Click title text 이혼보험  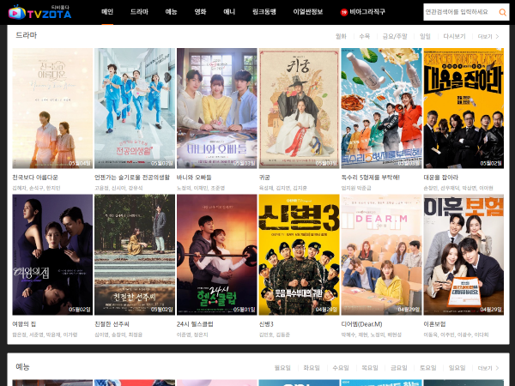[x=435, y=324]
